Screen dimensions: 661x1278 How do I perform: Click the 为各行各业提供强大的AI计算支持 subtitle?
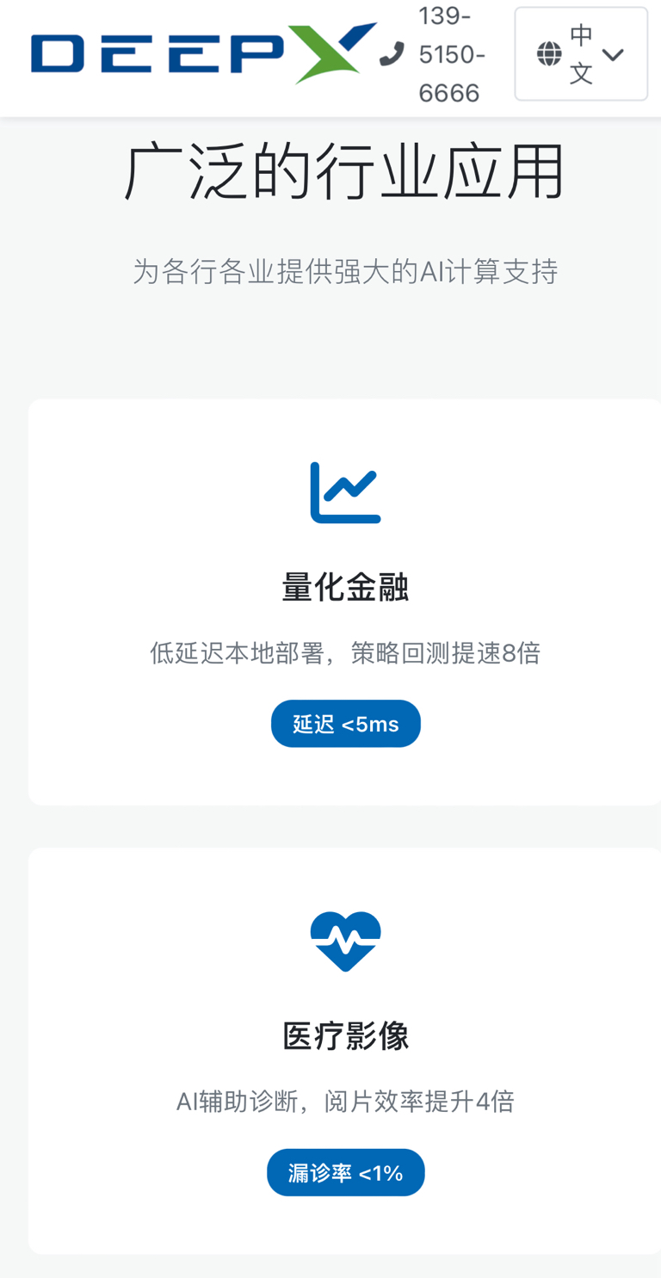(x=345, y=272)
